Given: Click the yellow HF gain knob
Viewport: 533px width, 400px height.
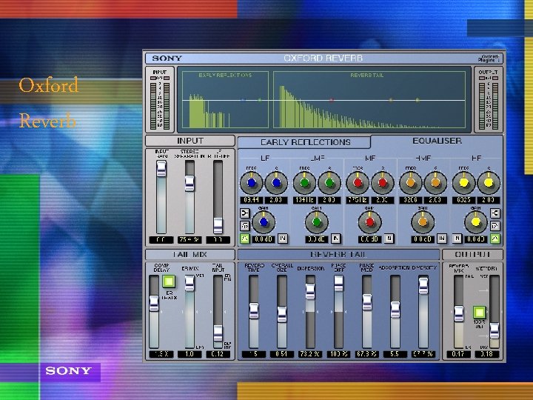Looking at the screenshot, I should coord(476,222).
